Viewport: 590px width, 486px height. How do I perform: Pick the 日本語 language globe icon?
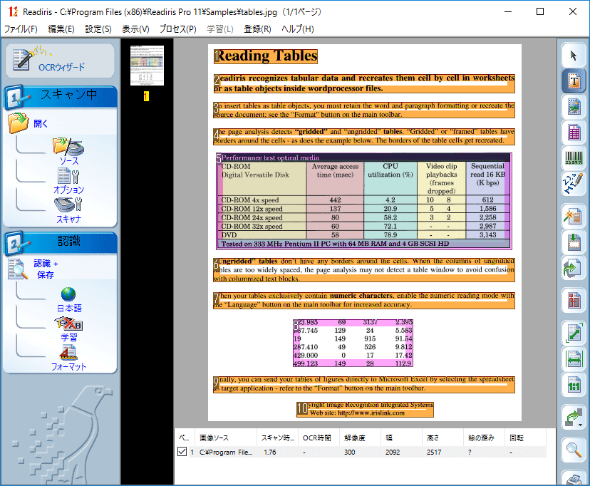point(68,294)
